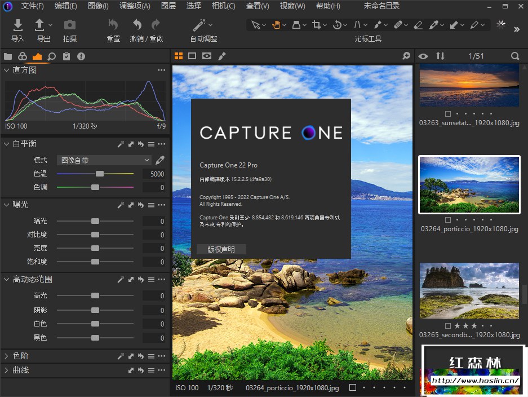This screenshot has height=397, width=528.
Task: Select the Pan hand cursor tool
Action: click(276, 25)
